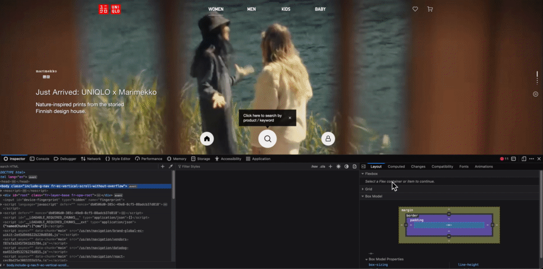Switch to the Inspector panel

(x=15, y=159)
